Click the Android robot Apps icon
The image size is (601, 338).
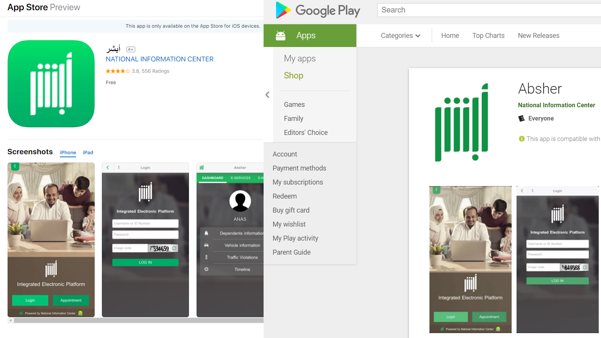(281, 36)
